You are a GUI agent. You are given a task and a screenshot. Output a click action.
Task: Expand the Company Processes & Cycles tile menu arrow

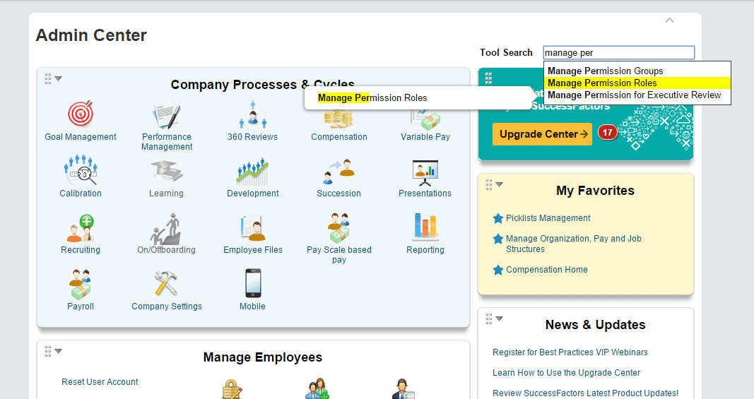click(58, 78)
